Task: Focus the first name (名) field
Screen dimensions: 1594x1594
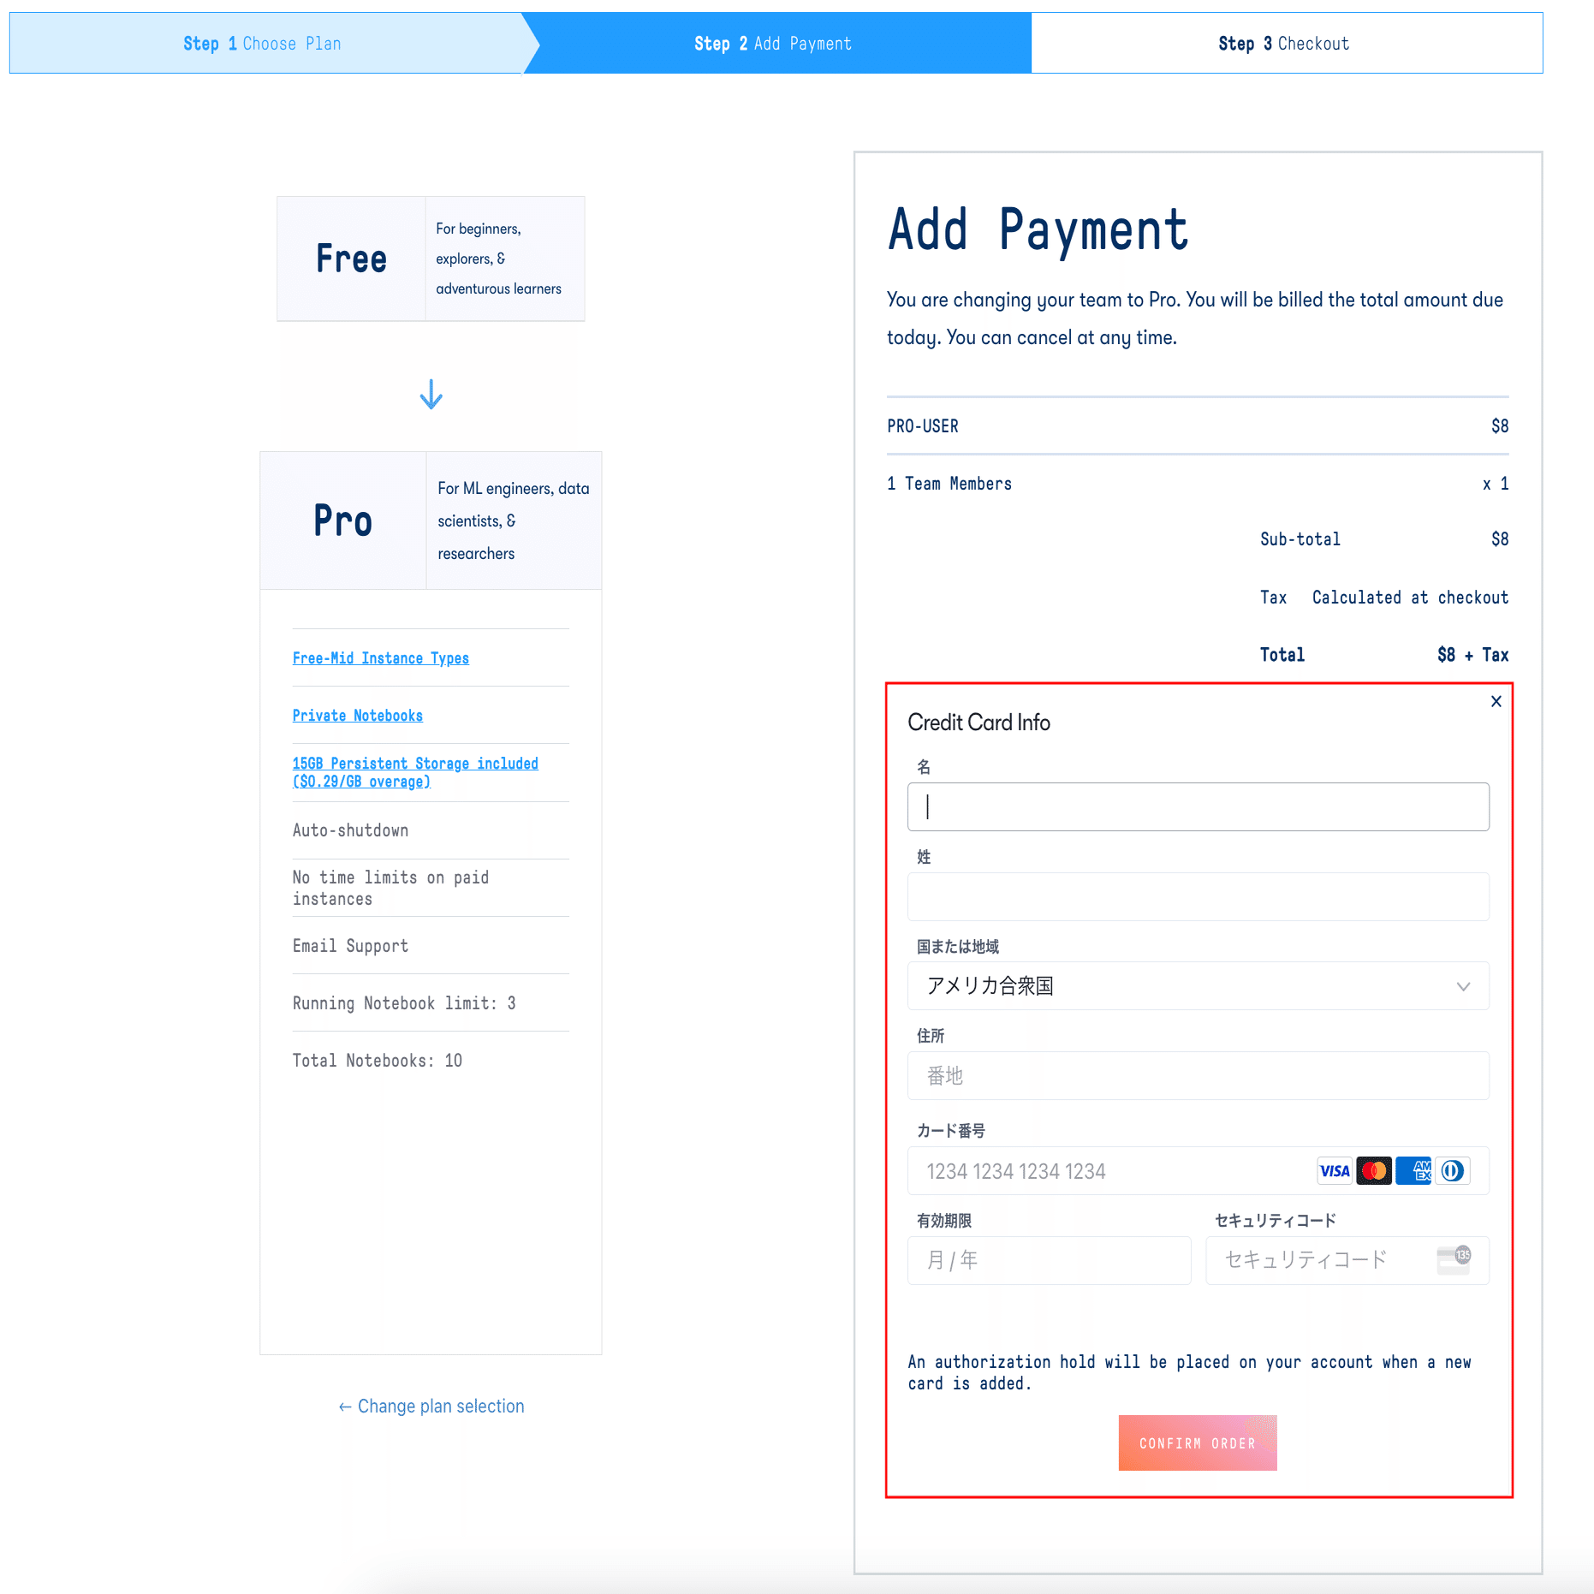Action: (x=1198, y=806)
